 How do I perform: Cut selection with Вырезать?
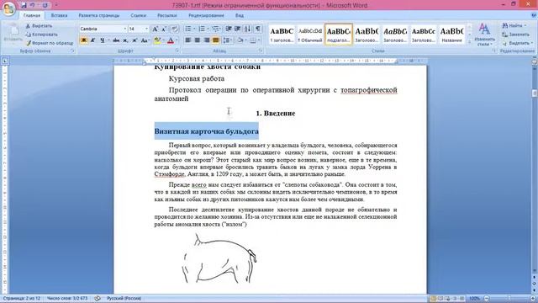pos(39,26)
